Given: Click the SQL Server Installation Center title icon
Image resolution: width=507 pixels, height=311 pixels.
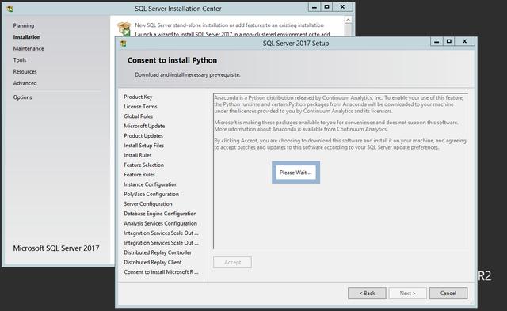Looking at the screenshot, I should click(10, 9).
